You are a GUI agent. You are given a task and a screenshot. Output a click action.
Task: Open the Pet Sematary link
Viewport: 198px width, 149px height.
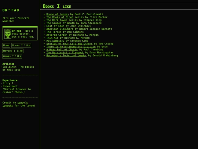55,41
